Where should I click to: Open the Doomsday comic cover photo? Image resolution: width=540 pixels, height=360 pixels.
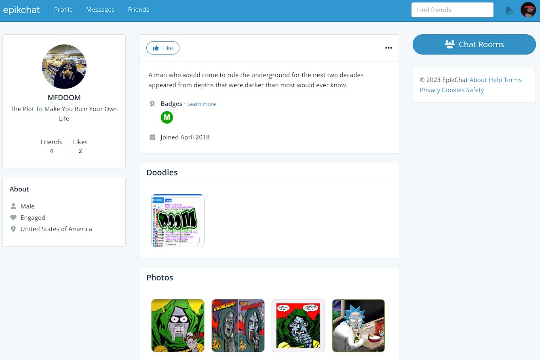click(x=238, y=326)
